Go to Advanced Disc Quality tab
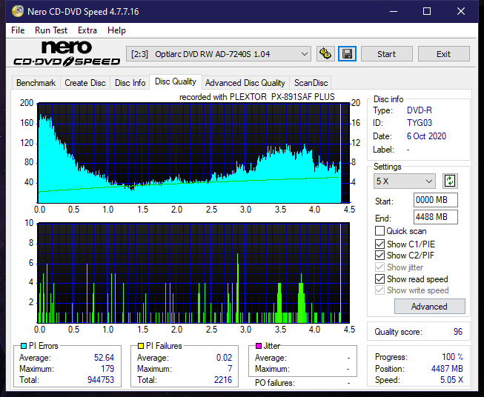Screen dimensions: 484x397 [x=245, y=83]
